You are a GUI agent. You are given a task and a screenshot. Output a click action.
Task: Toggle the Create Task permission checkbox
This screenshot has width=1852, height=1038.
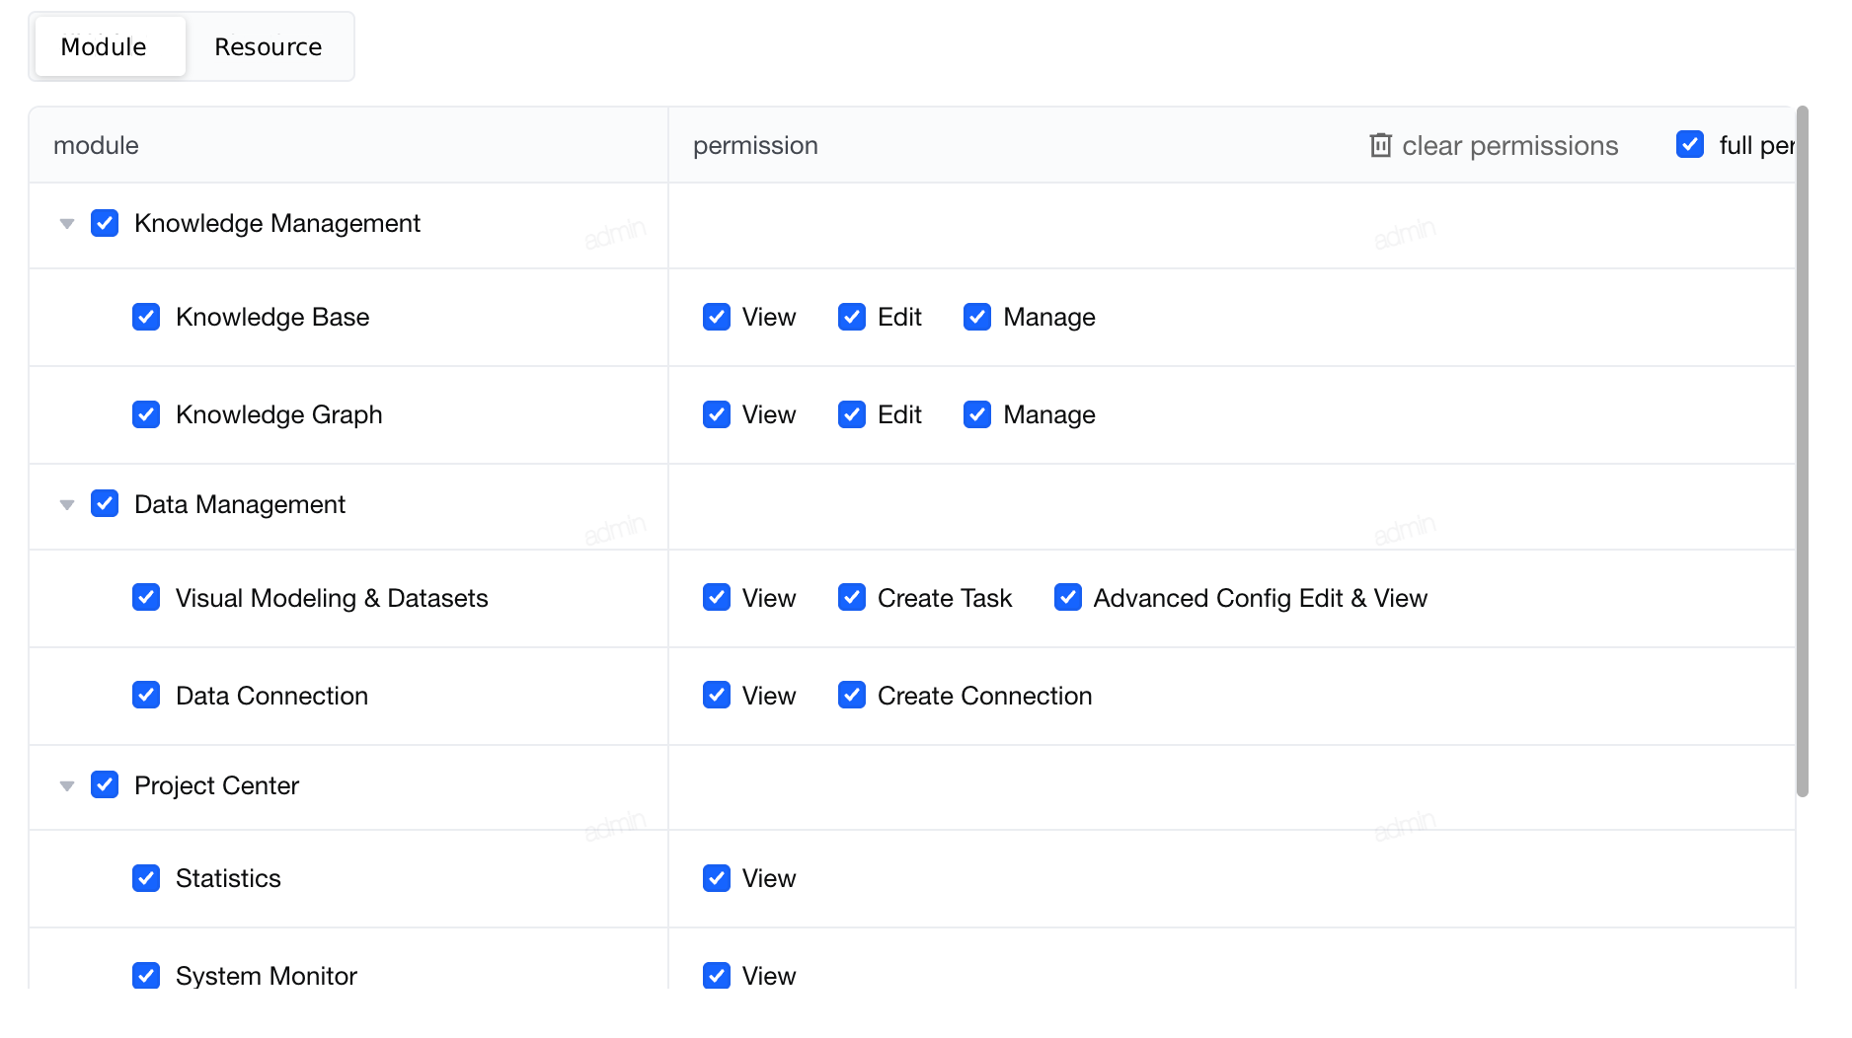pos(852,597)
